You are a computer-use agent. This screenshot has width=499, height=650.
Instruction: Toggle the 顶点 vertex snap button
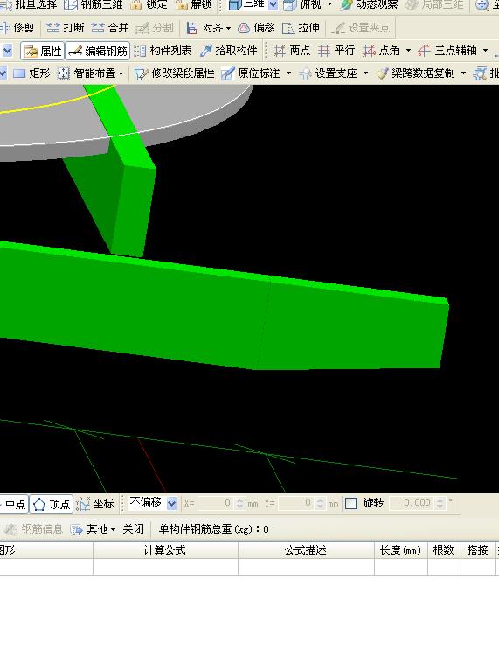52,504
